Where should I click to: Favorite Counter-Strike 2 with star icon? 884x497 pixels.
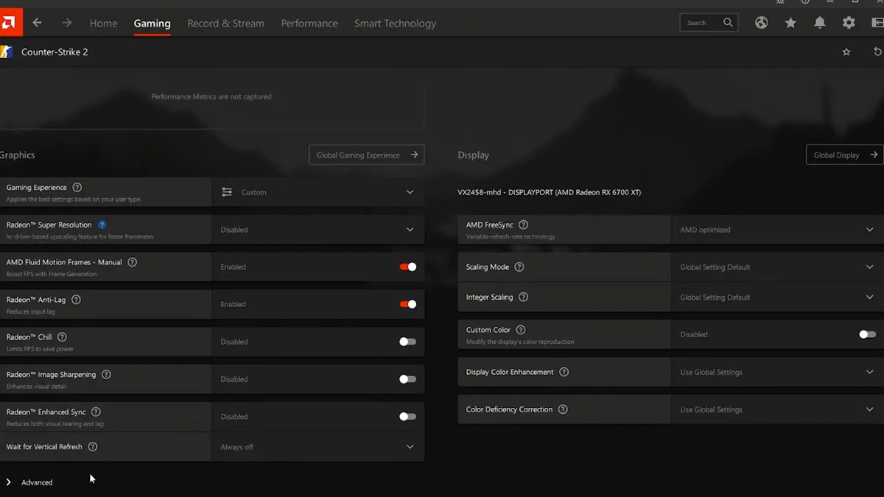click(846, 52)
